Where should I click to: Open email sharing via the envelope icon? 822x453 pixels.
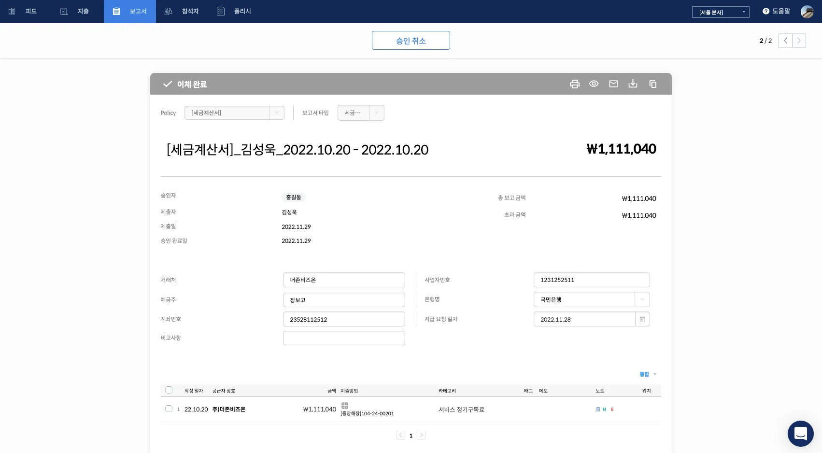613,84
